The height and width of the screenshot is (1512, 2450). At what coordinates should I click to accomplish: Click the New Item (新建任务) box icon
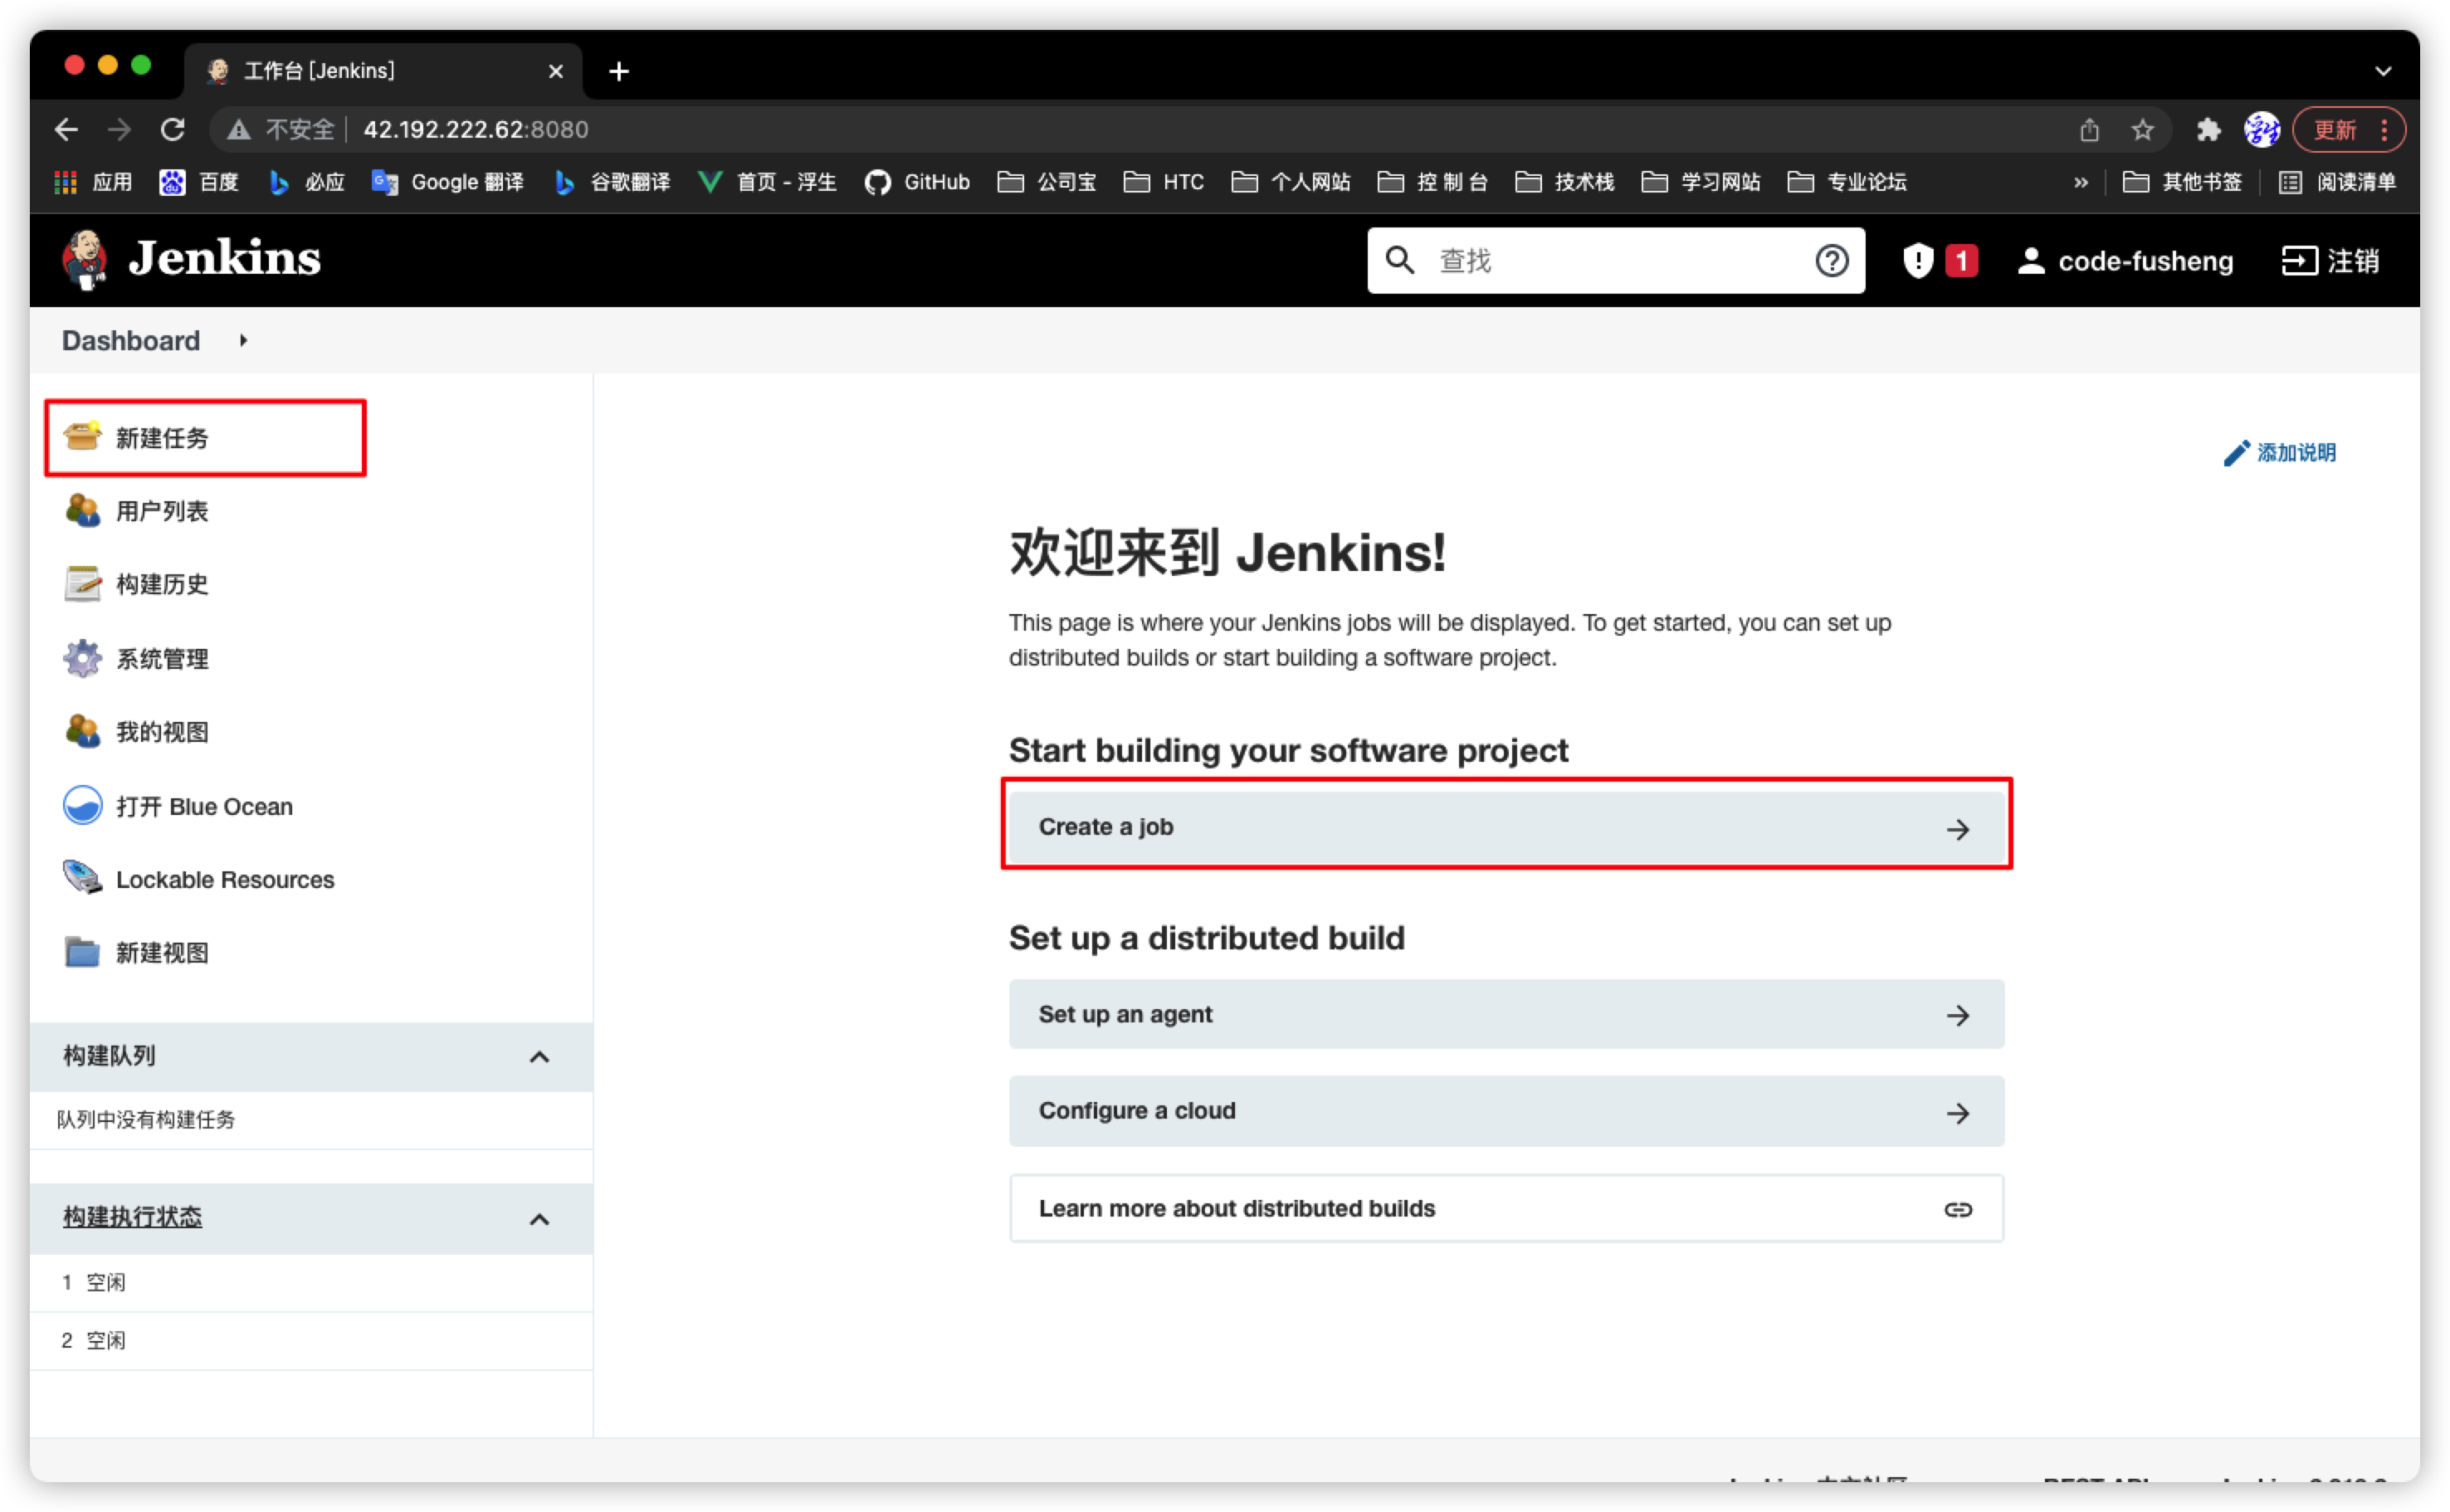click(x=82, y=437)
